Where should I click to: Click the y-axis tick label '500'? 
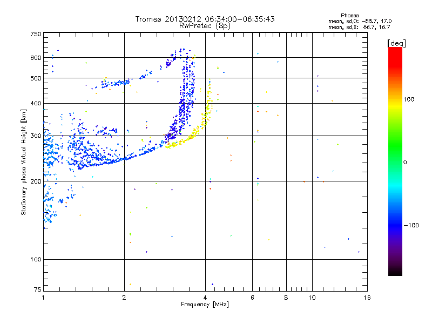point(36,78)
